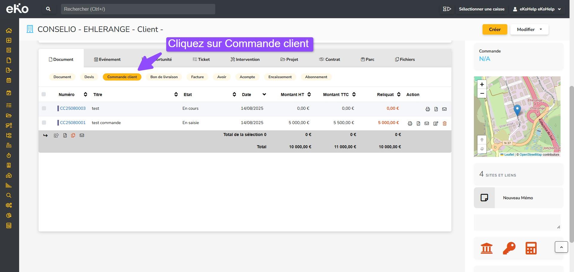This screenshot has height=272, width=574.
Task: Switch to the Intervention tab
Action: (x=245, y=59)
